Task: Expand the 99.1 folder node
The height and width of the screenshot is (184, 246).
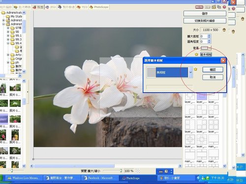Action: click(8, 36)
